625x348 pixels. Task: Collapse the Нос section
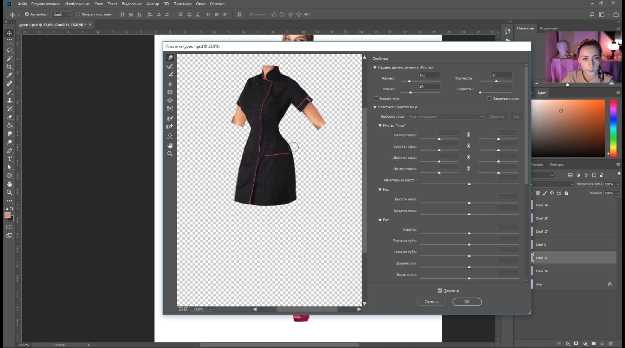380,190
